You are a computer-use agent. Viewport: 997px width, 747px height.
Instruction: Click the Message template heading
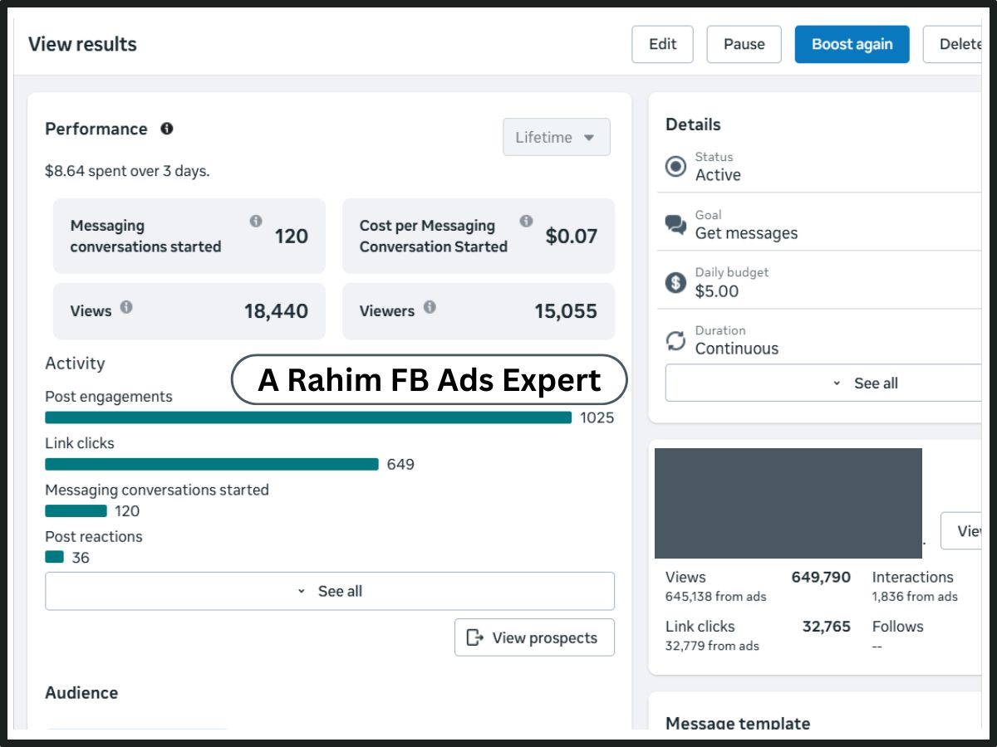coord(738,724)
